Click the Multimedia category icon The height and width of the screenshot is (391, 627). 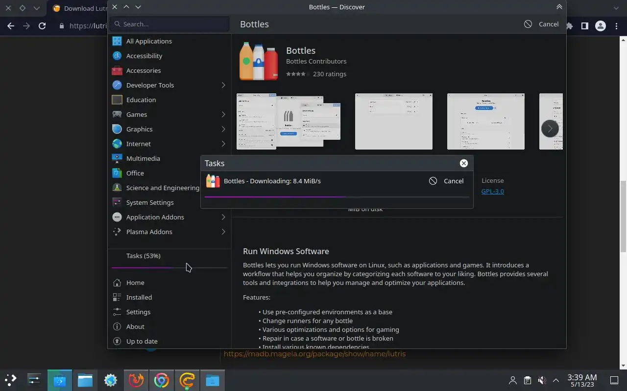(117, 158)
